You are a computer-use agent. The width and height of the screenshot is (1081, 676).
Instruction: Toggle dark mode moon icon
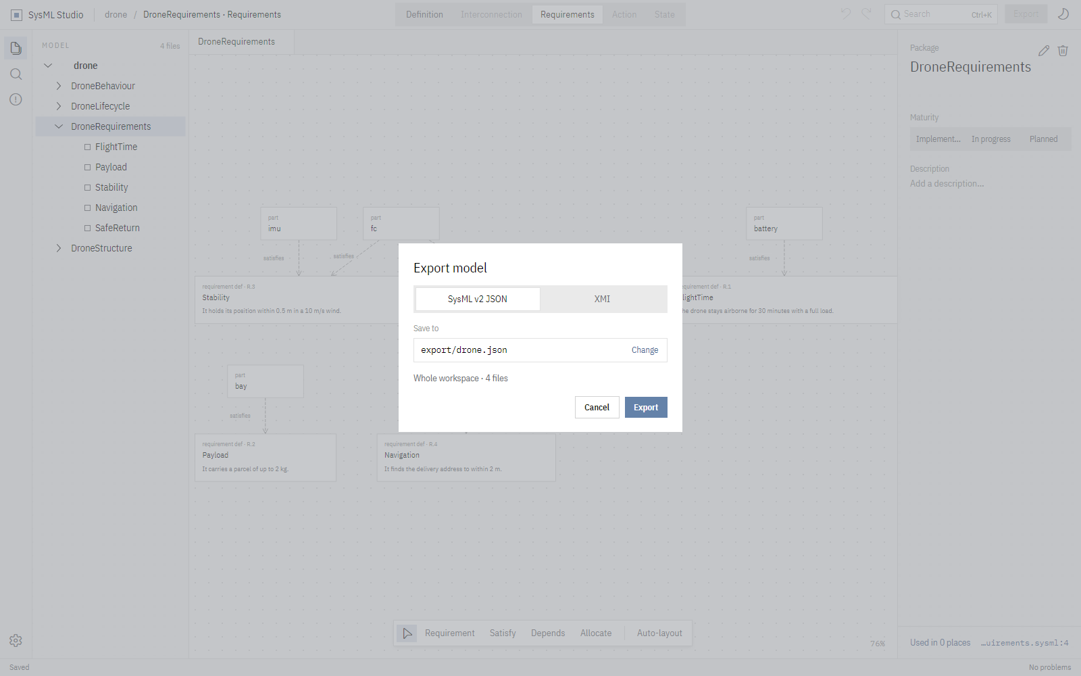pos(1063,14)
